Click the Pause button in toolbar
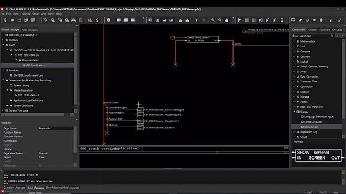This screenshot has width=346, height=194. (x=254, y=20)
